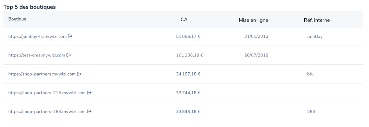Image resolution: width=369 pixels, height=127 pixels.
Task: Open https://shop-partners-215.mywizi.com link
Action: point(47,93)
